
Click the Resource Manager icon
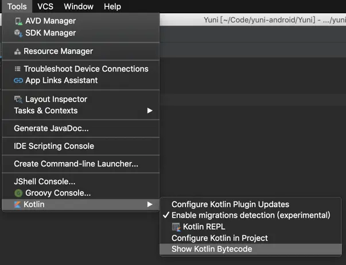(18, 52)
